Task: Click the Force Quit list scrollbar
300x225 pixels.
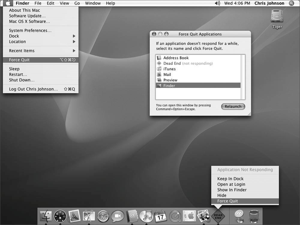Action: (x=243, y=77)
